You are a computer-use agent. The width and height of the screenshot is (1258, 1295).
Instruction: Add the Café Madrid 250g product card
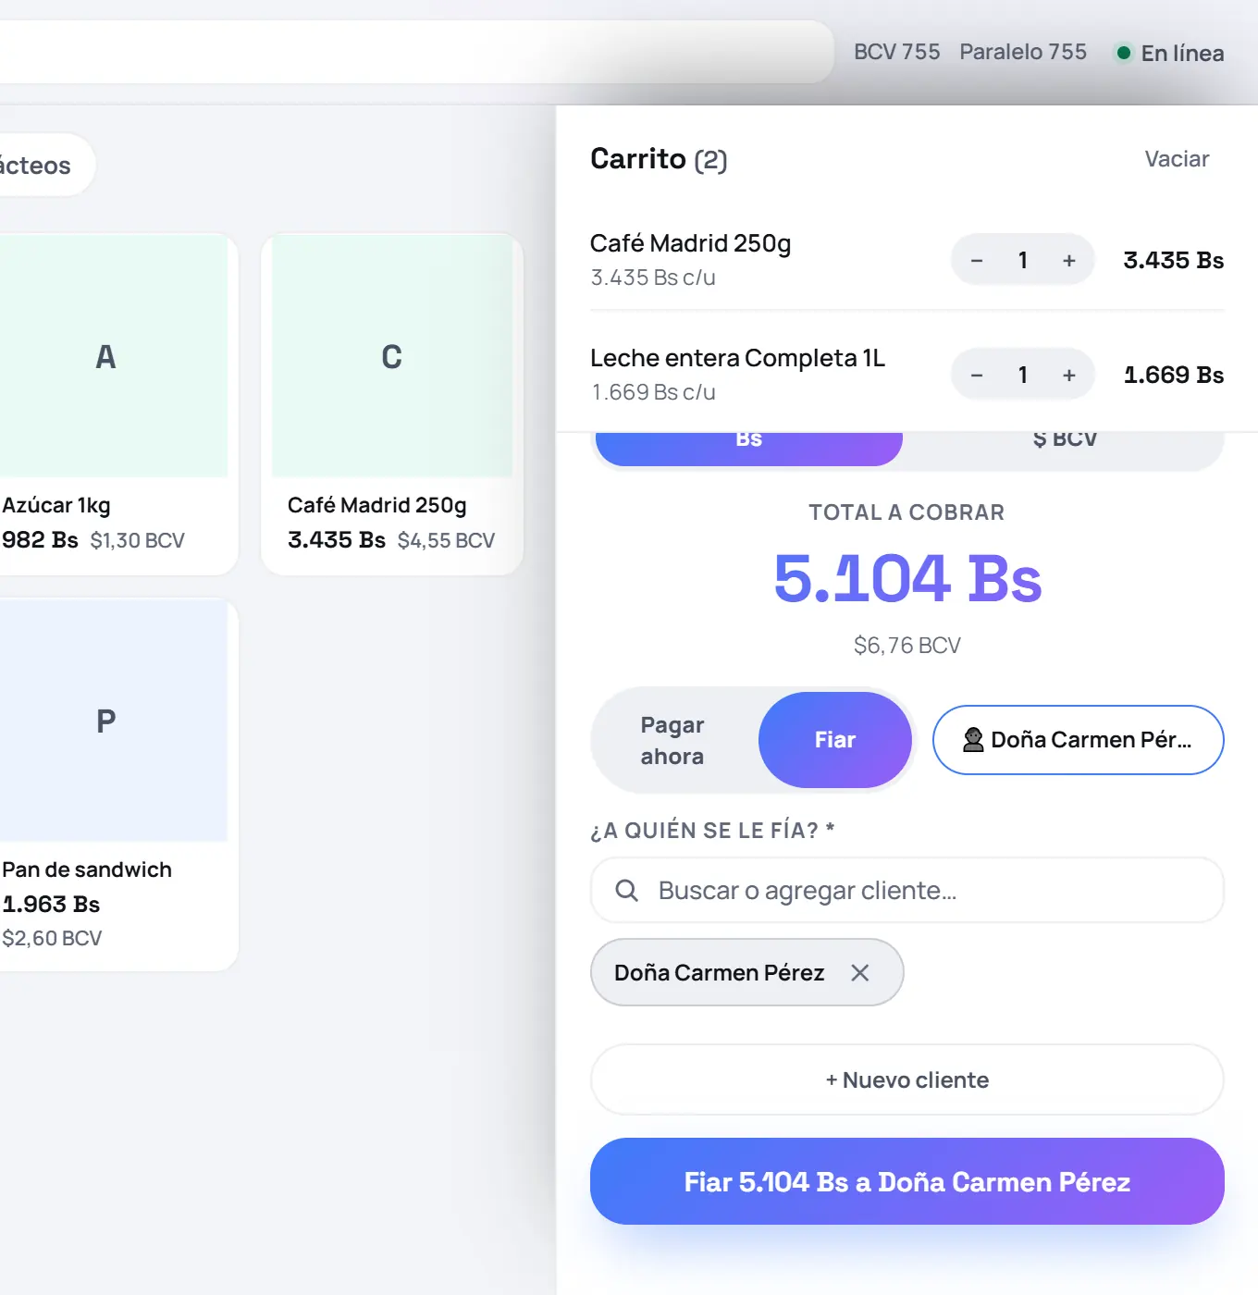click(x=392, y=404)
